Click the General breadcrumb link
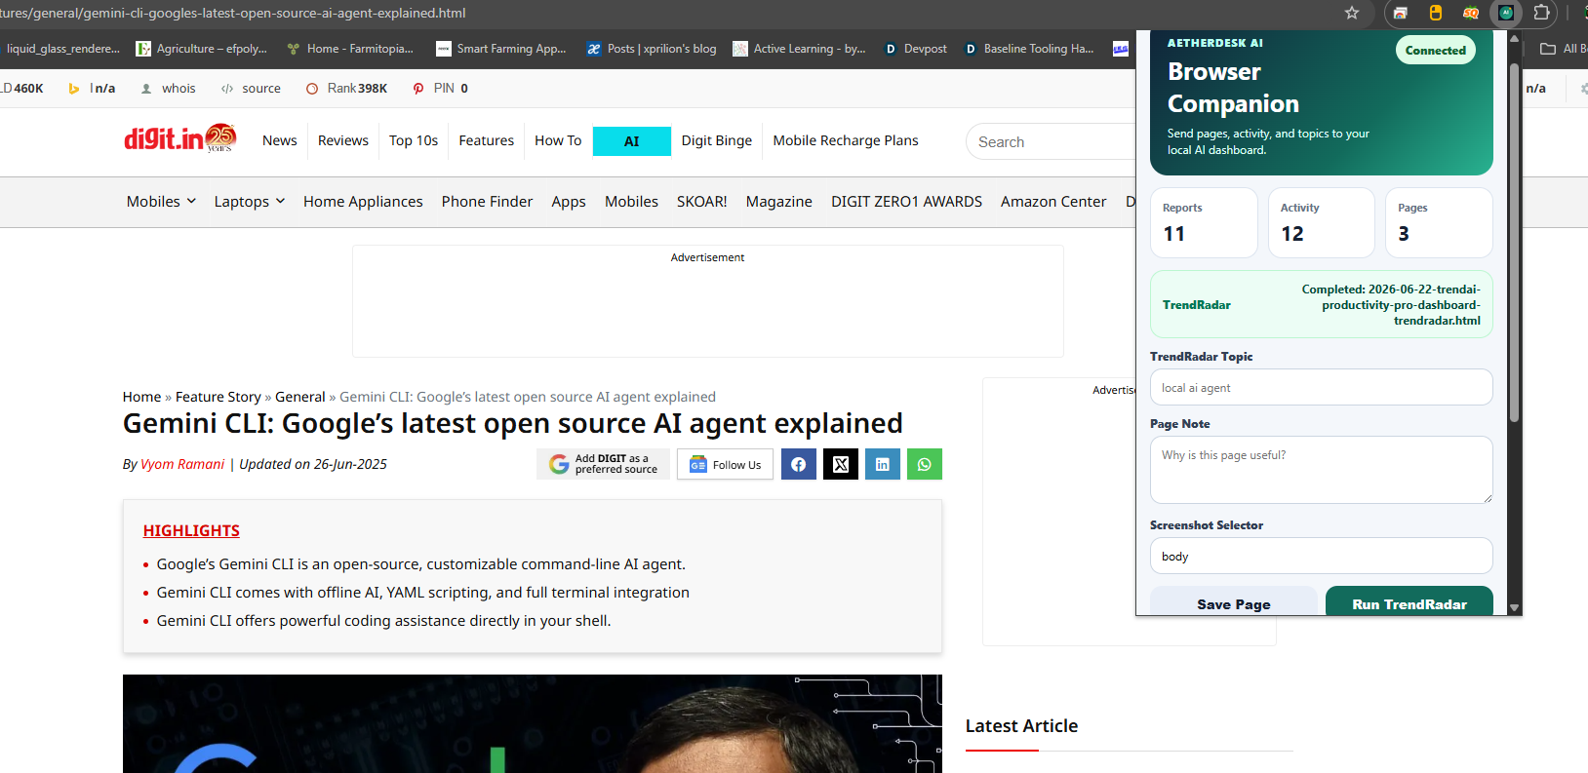The image size is (1588, 773). click(300, 397)
